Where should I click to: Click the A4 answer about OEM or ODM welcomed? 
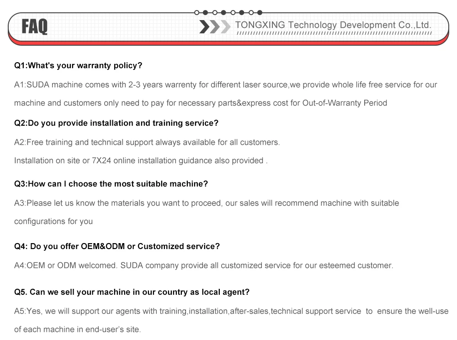click(x=203, y=266)
